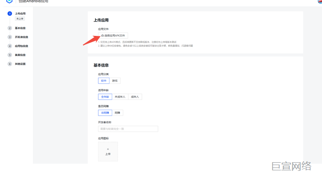Click the 基本信息 section heading

(x=101, y=66)
